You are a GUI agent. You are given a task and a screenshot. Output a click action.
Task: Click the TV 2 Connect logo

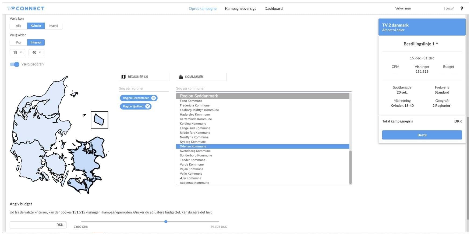click(26, 9)
